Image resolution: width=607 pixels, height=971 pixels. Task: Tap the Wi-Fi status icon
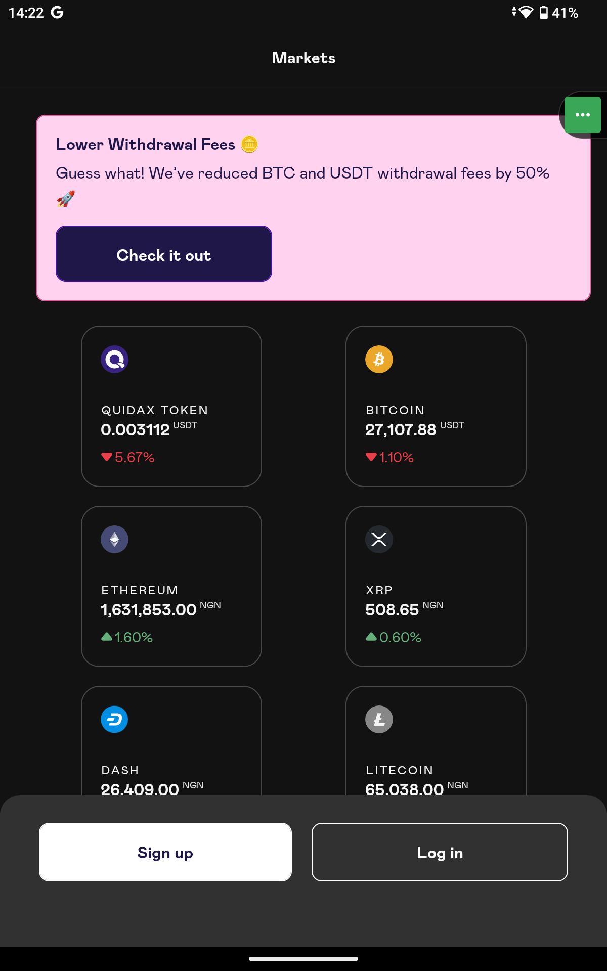click(x=526, y=12)
